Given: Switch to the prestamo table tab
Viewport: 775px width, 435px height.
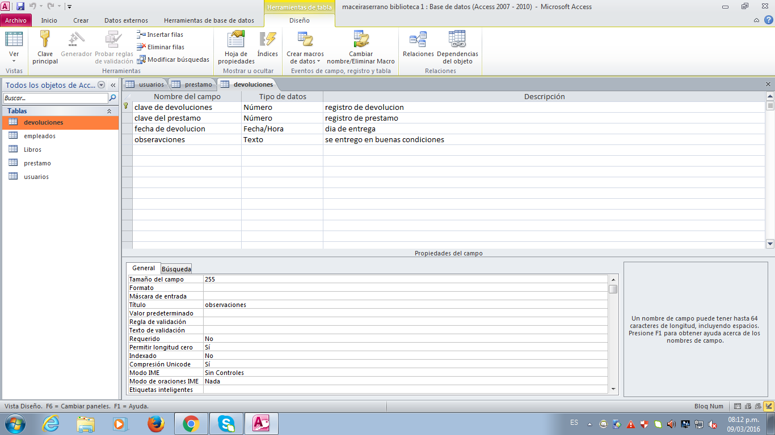Looking at the screenshot, I should (x=193, y=84).
